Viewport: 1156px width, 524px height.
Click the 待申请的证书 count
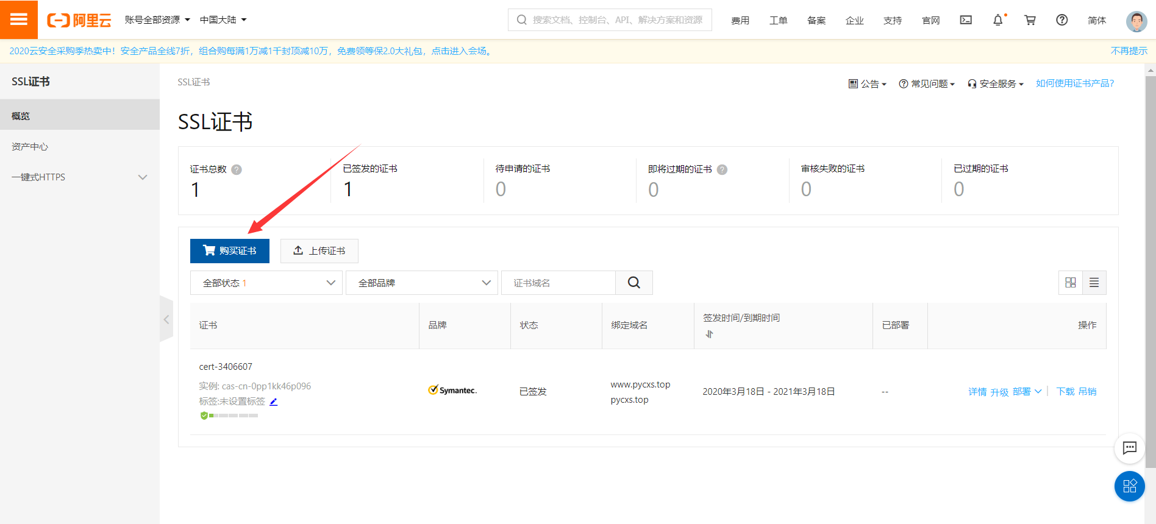pos(501,189)
